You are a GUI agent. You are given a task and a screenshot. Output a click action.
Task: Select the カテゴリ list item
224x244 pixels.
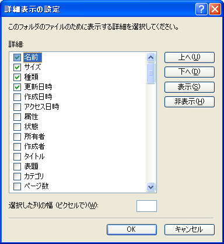(x=34, y=176)
